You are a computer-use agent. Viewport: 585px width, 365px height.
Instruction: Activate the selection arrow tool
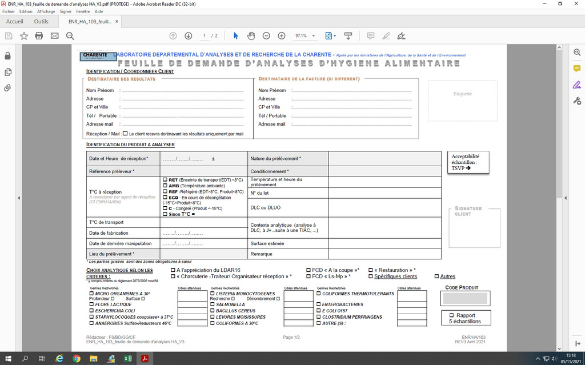(235, 36)
